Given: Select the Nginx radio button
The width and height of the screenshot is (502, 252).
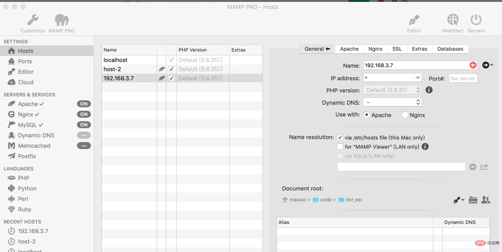Looking at the screenshot, I should [x=405, y=115].
